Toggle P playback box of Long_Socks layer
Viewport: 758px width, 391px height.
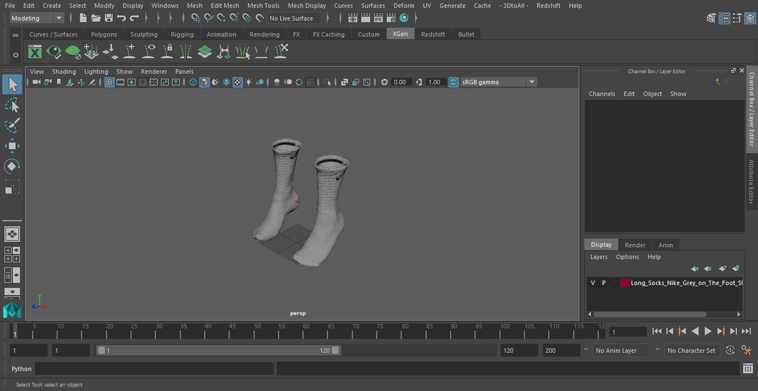pyautogui.click(x=604, y=283)
